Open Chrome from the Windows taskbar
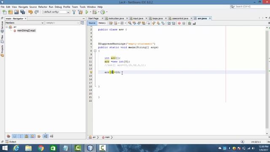Screen dimensions: 270x152 pos(41,148)
